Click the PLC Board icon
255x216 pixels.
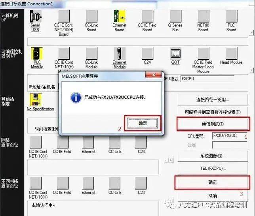231,16
